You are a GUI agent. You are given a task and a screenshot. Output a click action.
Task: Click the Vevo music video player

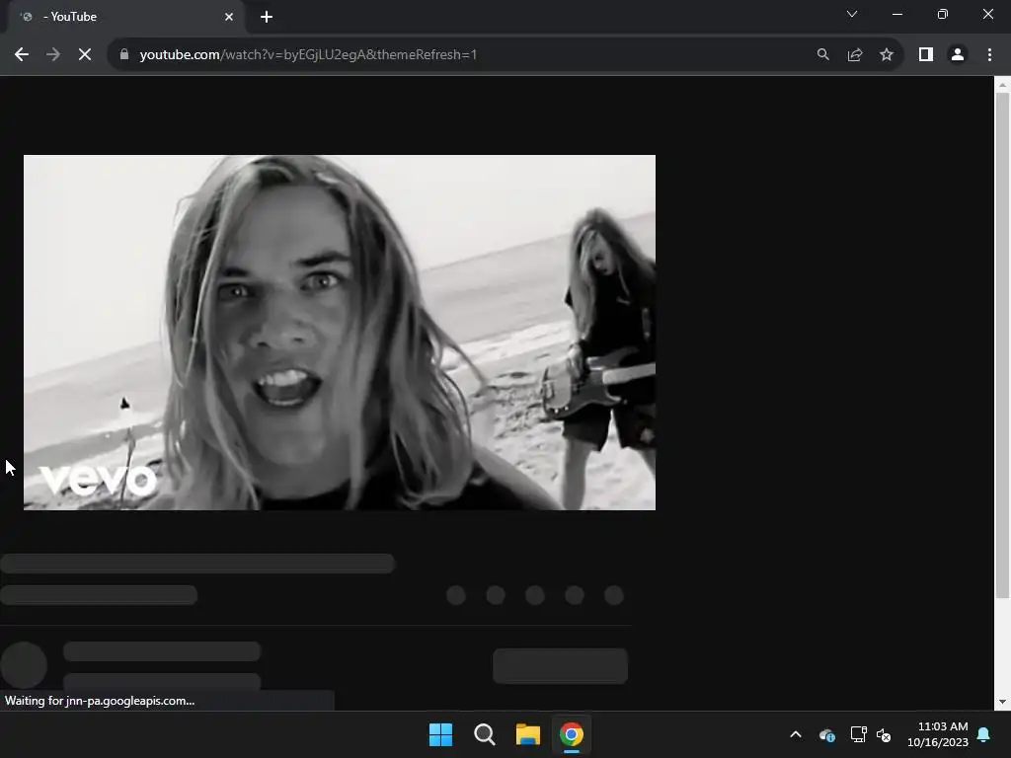340,332
